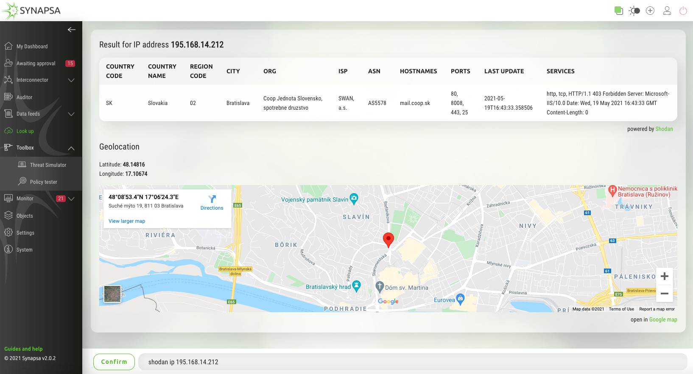The width and height of the screenshot is (693, 374).
Task: Click the LAST UPDATE column header
Action: (504, 71)
